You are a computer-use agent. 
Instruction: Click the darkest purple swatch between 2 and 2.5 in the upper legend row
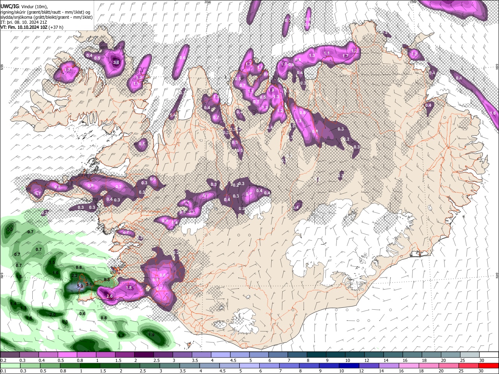click(x=145, y=355)
